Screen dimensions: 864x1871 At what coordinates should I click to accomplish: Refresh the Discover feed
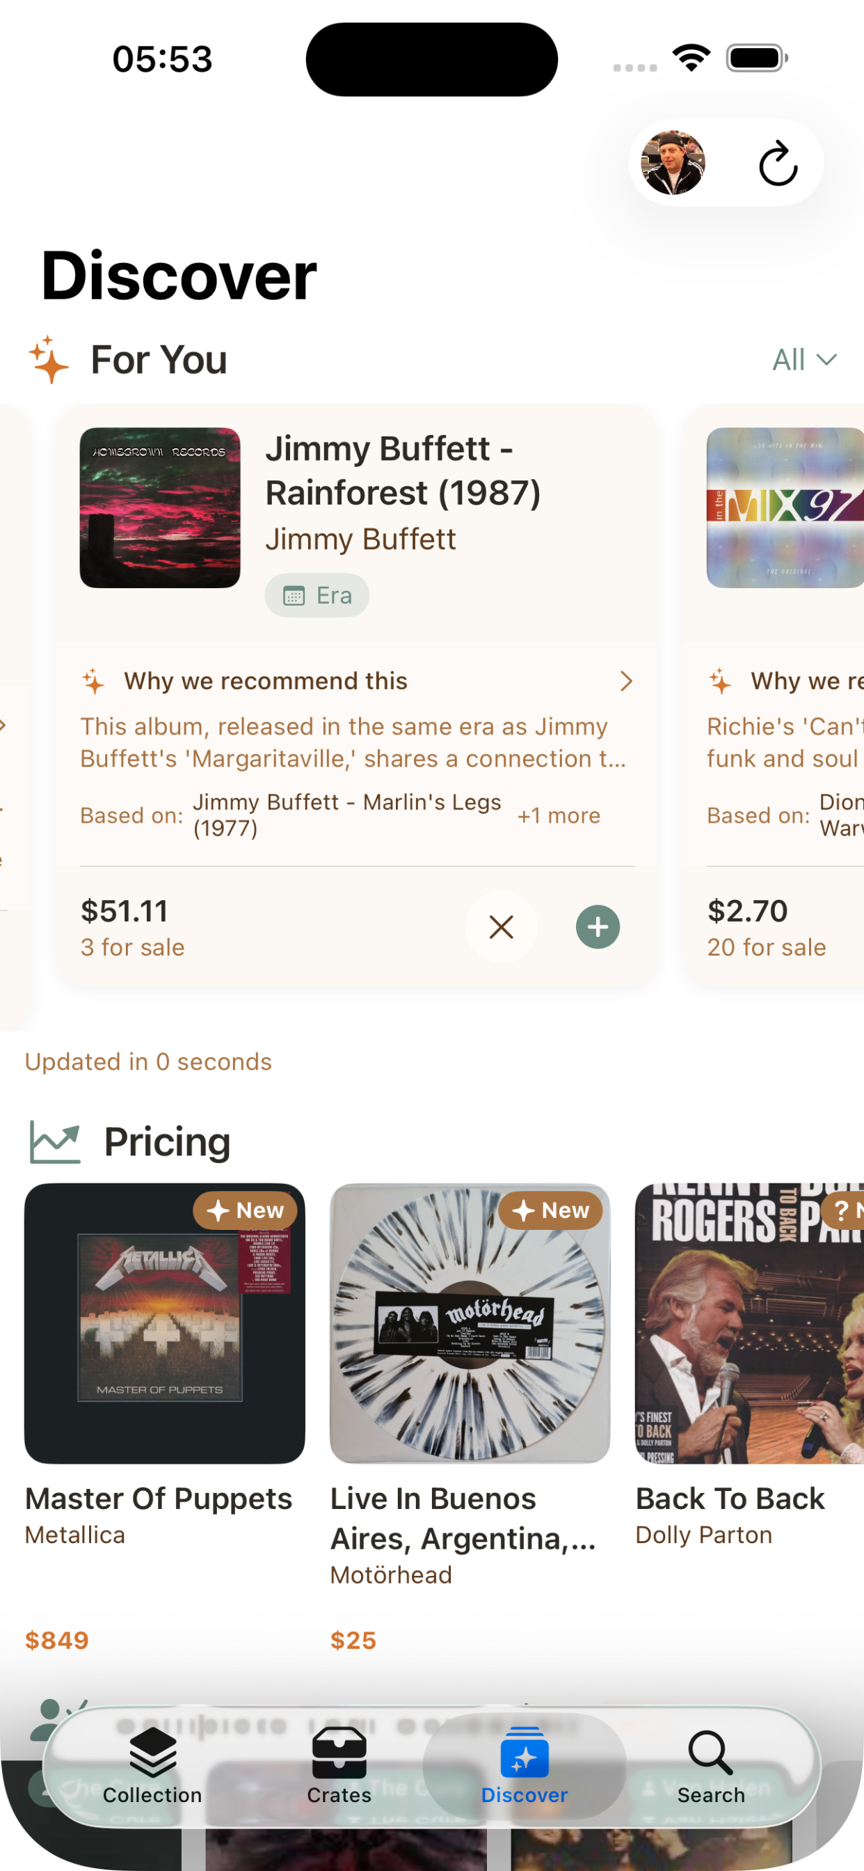[x=778, y=163]
